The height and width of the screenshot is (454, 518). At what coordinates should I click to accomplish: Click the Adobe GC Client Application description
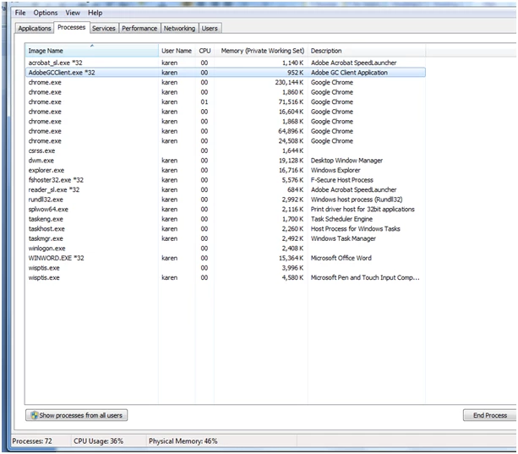pos(349,73)
